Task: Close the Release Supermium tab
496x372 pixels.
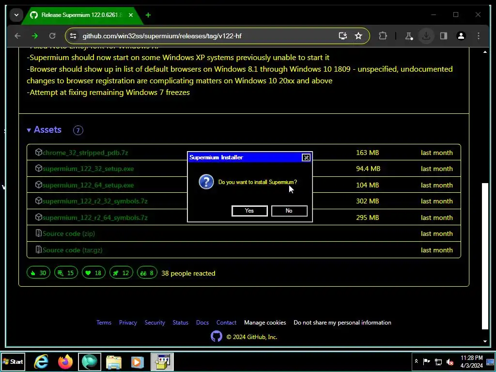Action: [x=131, y=15]
